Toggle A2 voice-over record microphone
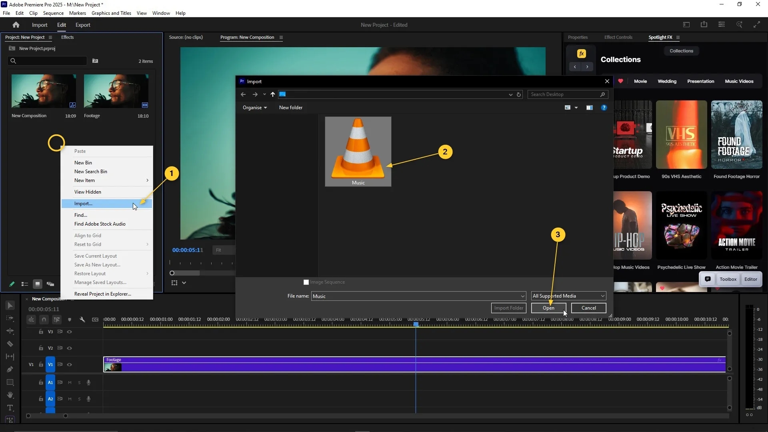The width and height of the screenshot is (768, 432). [88, 399]
